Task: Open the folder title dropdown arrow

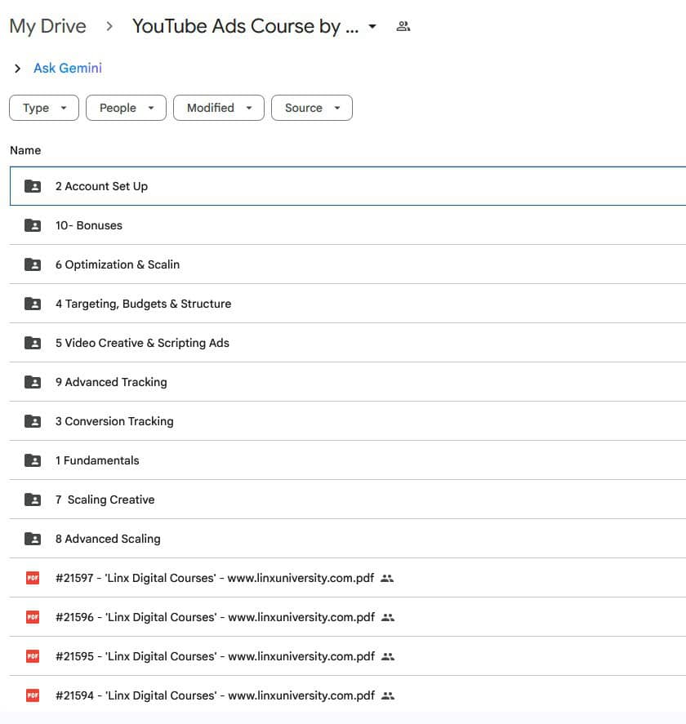Action: click(x=372, y=26)
